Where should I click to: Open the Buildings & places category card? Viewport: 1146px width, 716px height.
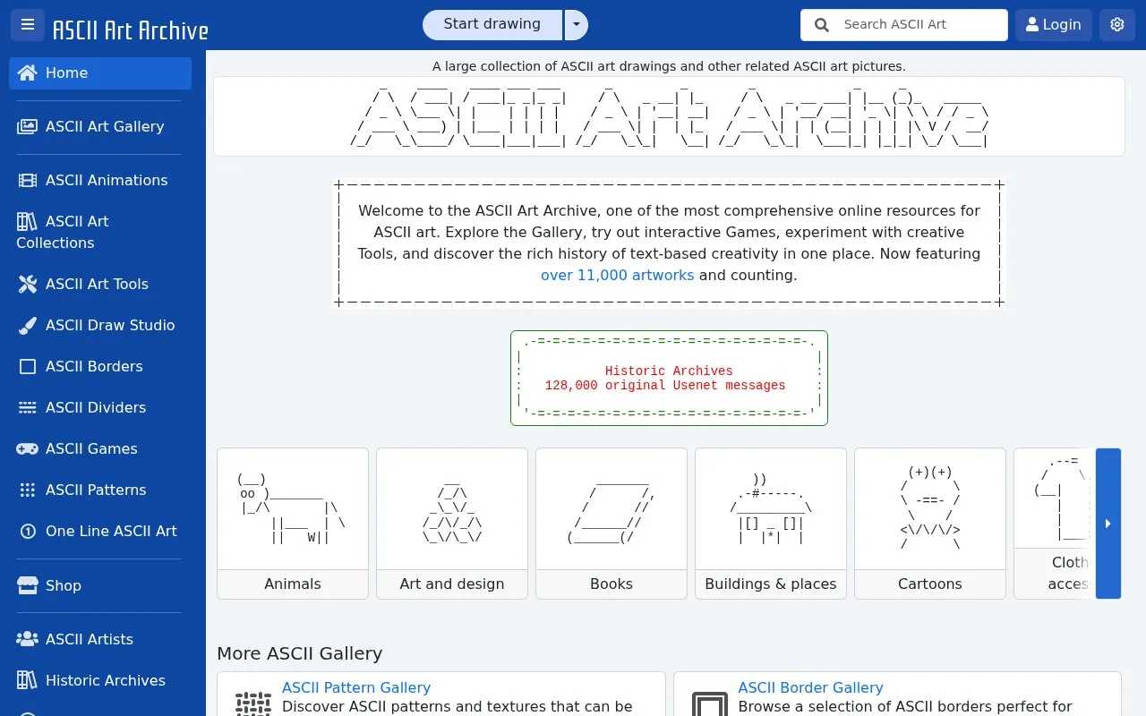(771, 524)
